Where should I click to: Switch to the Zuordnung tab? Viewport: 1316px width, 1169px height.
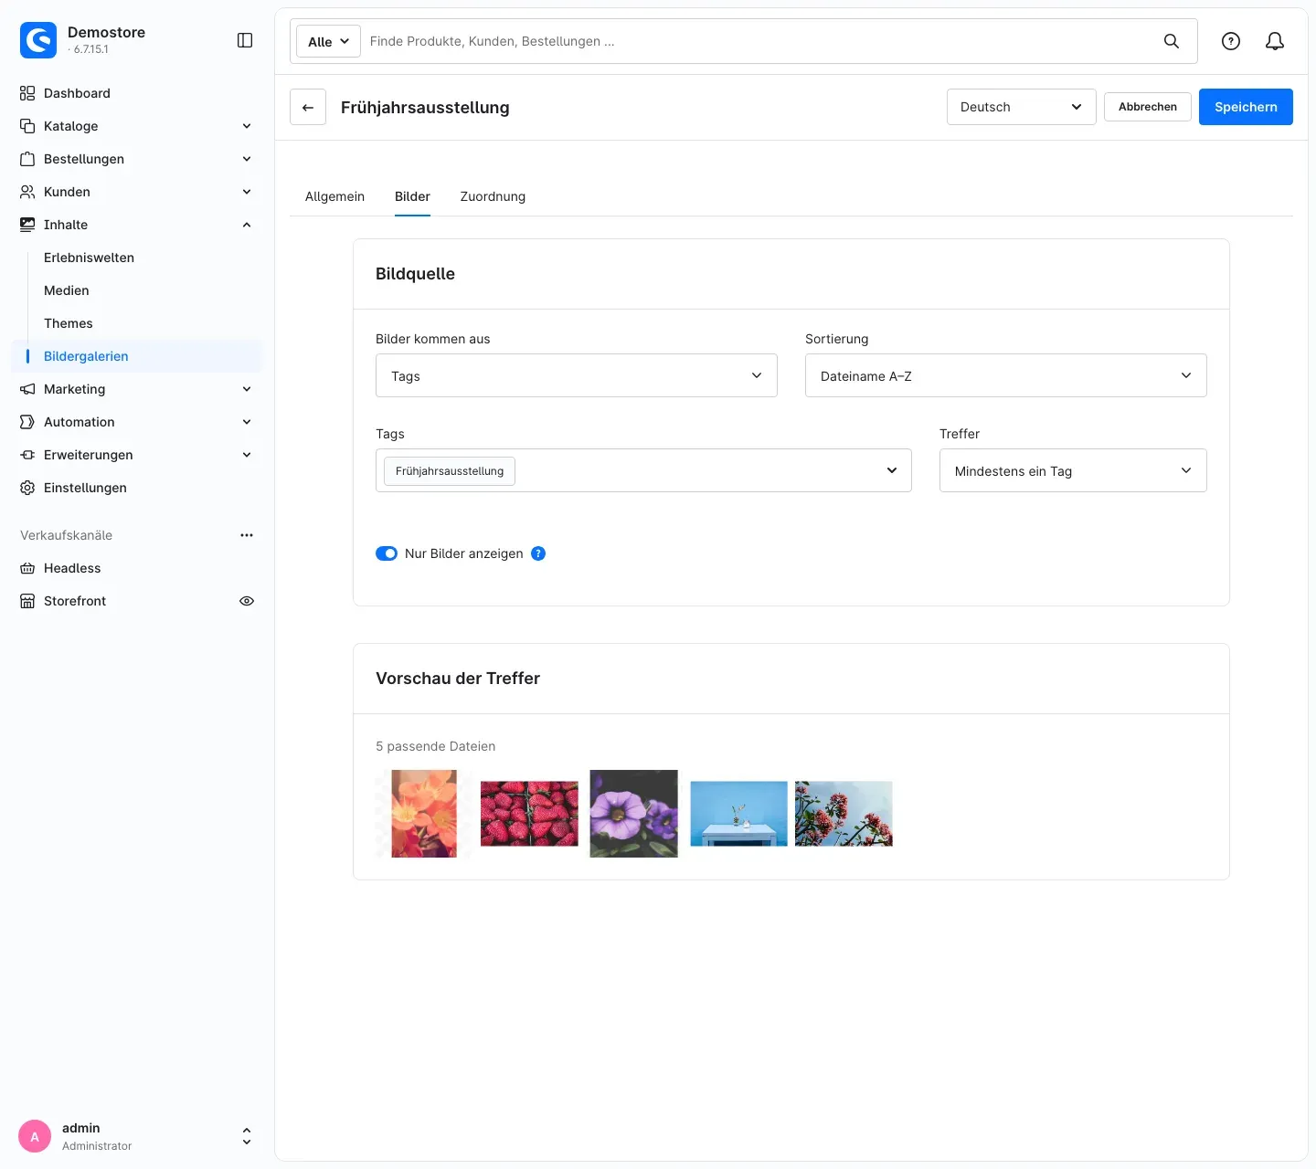click(x=493, y=196)
